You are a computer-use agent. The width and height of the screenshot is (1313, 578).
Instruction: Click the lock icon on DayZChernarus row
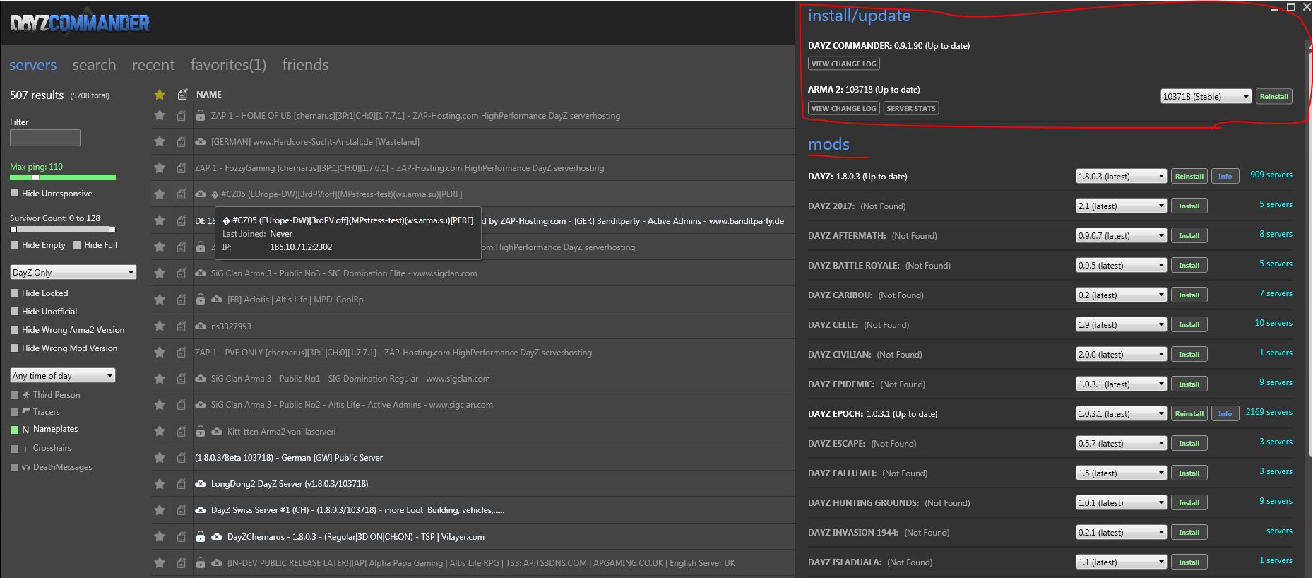coord(201,536)
